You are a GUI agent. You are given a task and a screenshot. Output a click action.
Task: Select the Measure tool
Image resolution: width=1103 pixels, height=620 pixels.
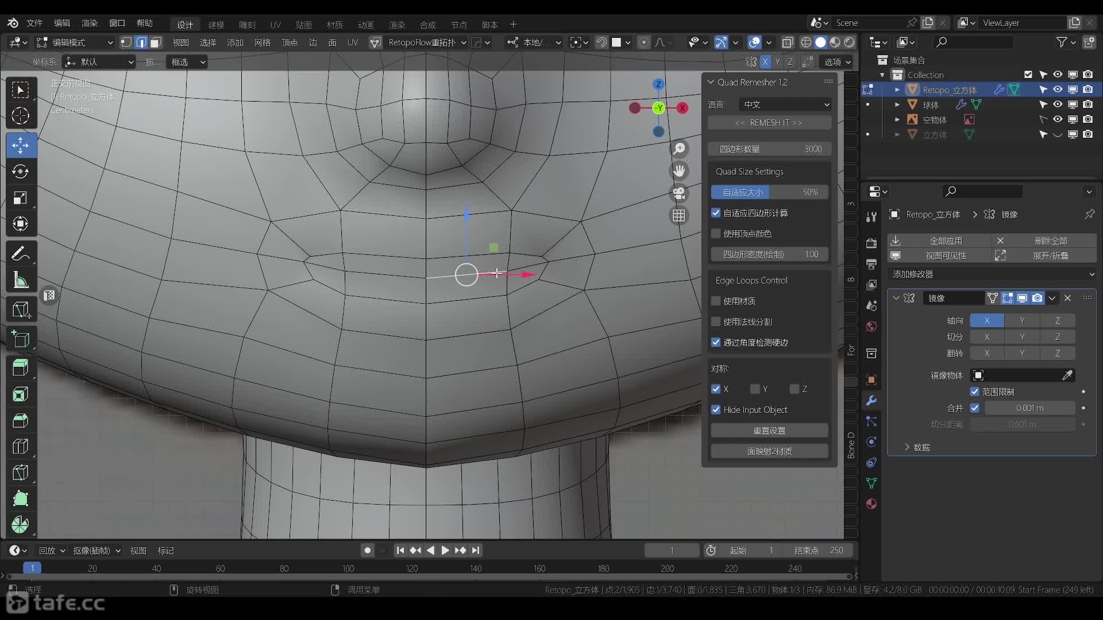point(21,280)
